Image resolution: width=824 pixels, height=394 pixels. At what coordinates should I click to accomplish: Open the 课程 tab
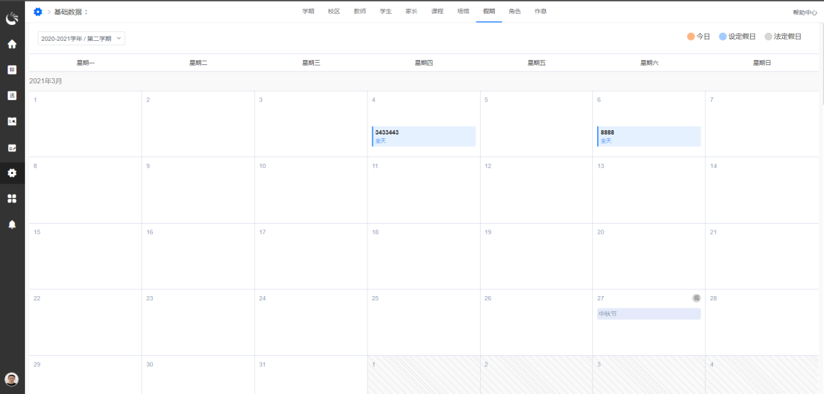pos(437,12)
